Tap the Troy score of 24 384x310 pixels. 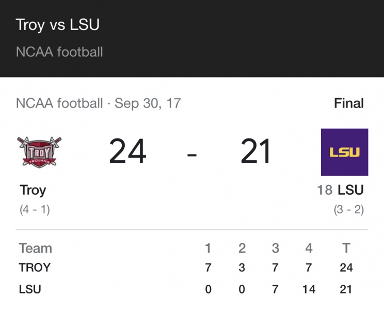tap(127, 152)
